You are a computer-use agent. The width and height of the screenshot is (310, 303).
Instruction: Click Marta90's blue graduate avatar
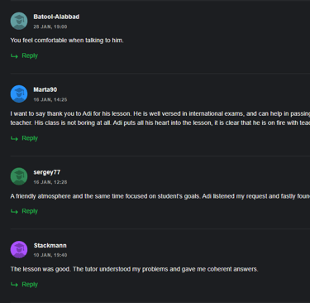(19, 94)
